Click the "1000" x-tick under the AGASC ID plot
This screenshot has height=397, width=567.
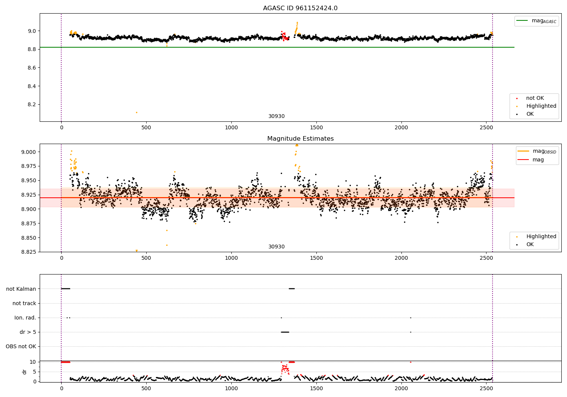point(231,127)
